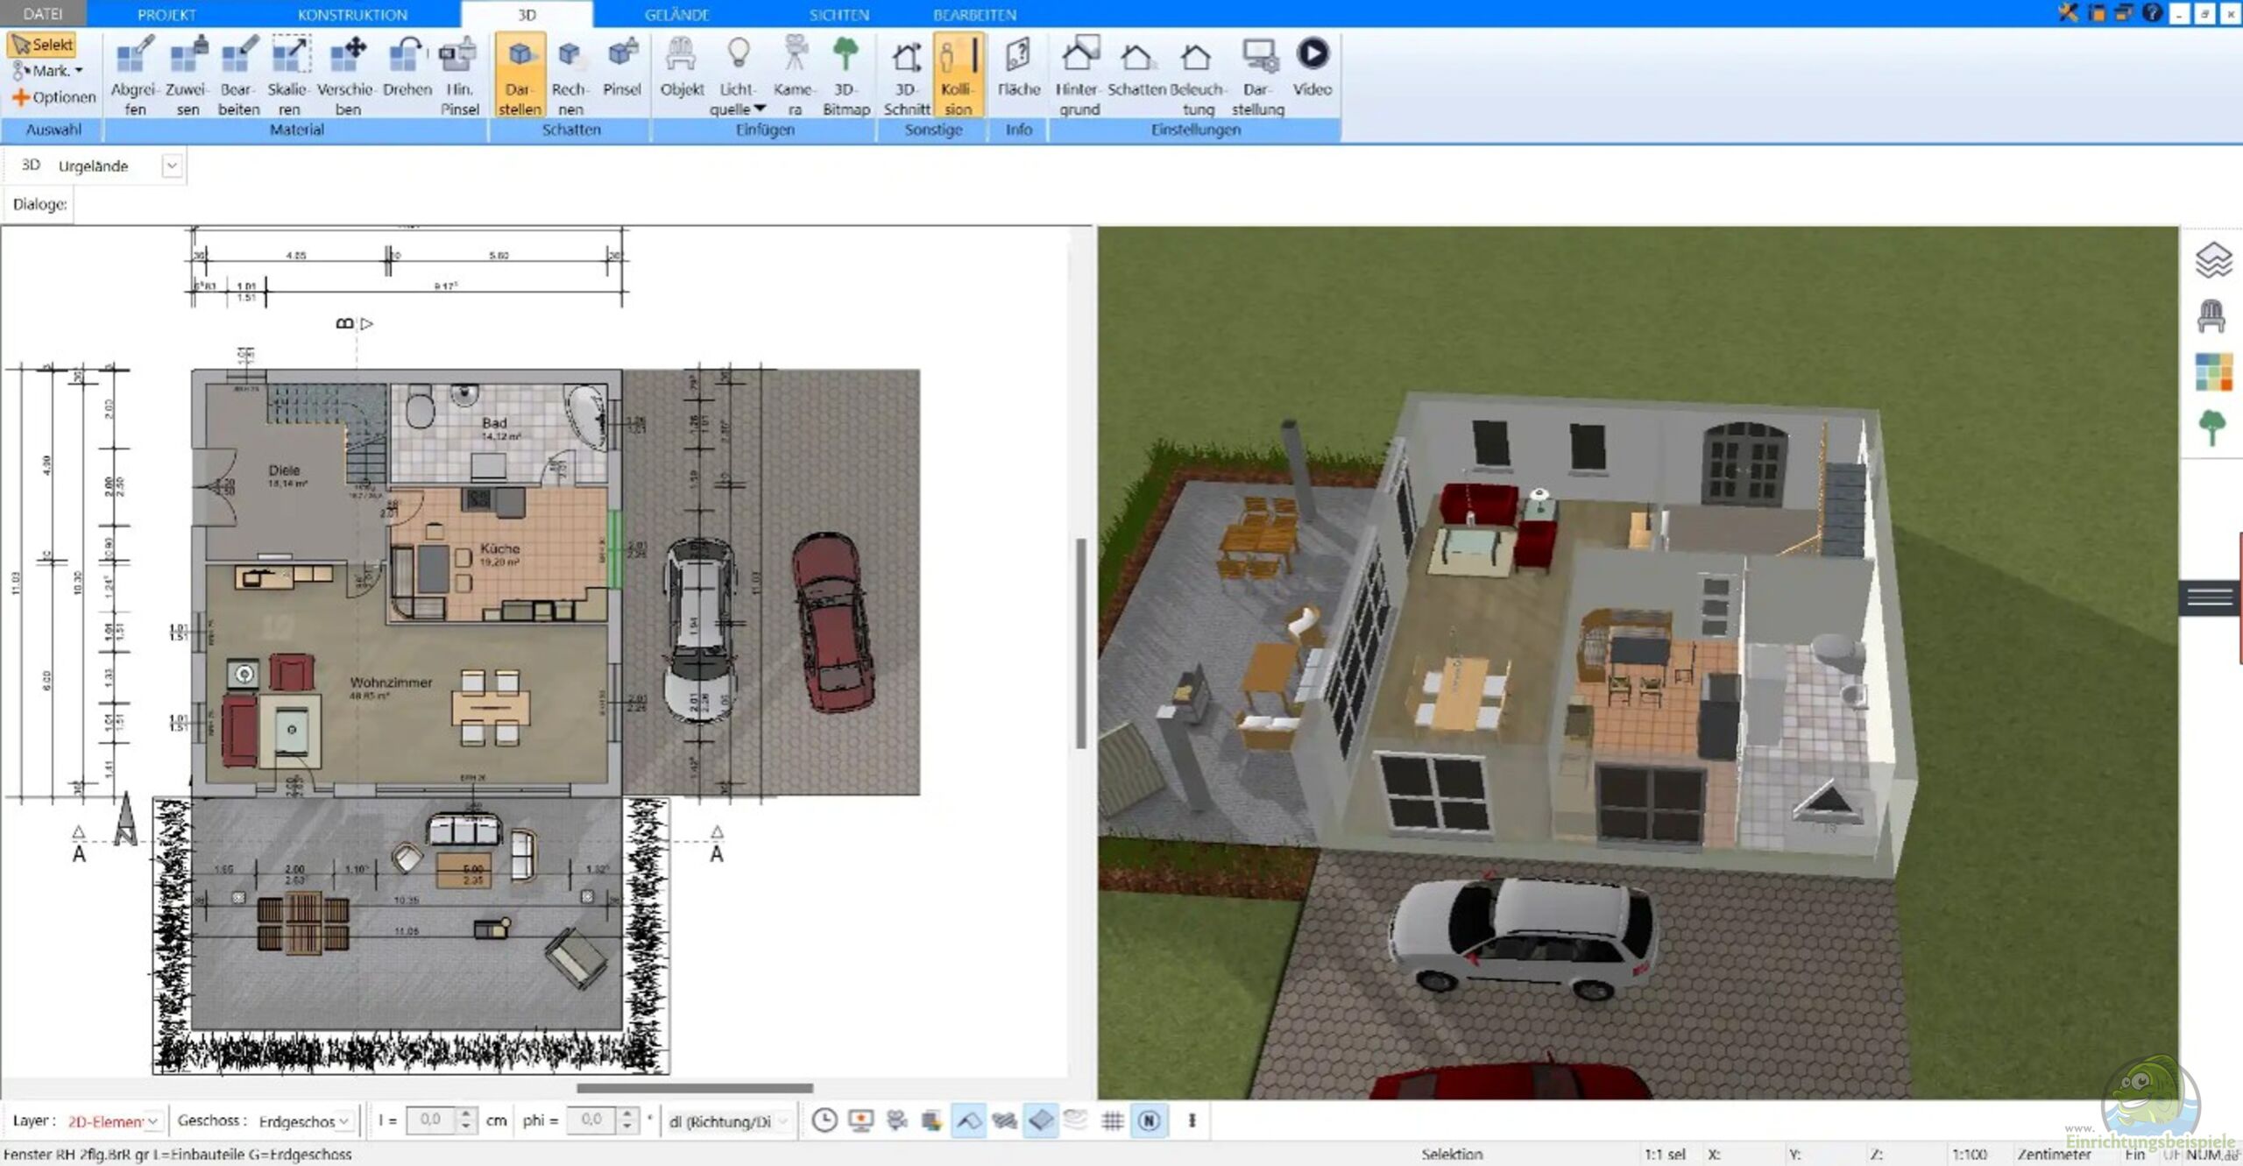Click the Selekt button
2243x1166 pixels.
click(x=42, y=45)
